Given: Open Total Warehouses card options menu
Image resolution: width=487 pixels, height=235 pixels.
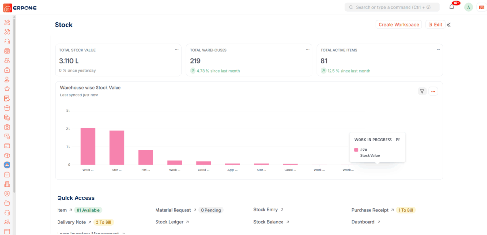Looking at the screenshot, I should pyautogui.click(x=307, y=49).
